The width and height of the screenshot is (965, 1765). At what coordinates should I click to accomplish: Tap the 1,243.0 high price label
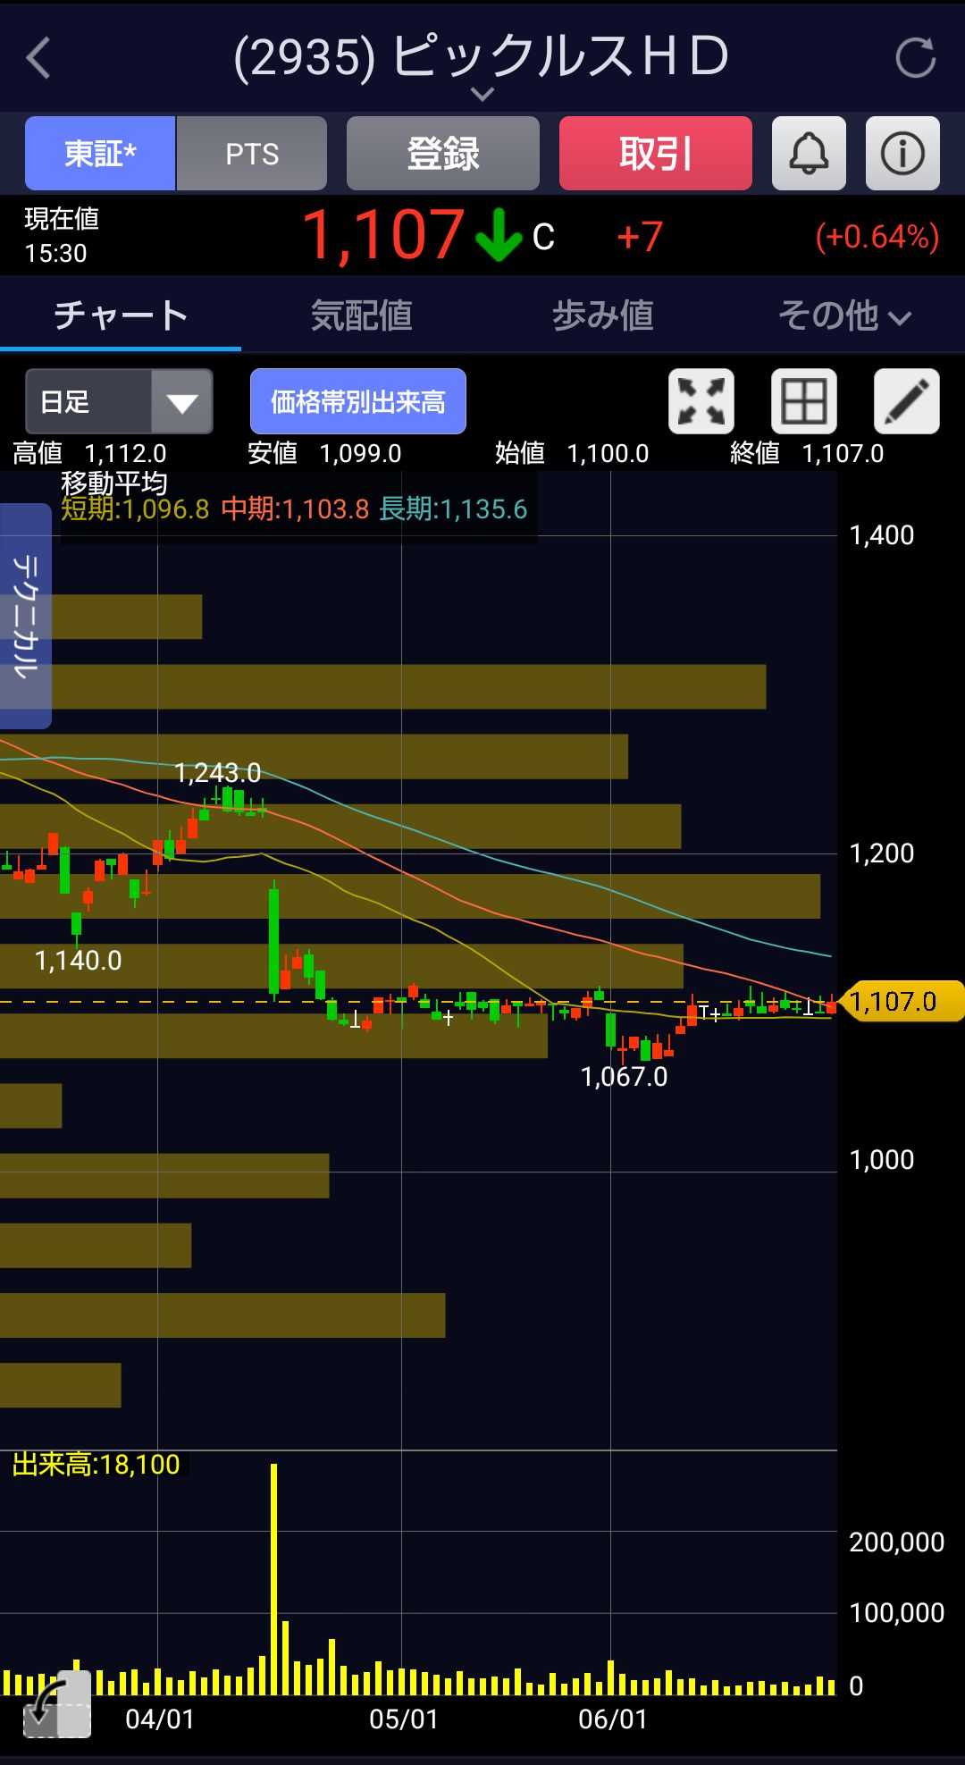pos(218,773)
